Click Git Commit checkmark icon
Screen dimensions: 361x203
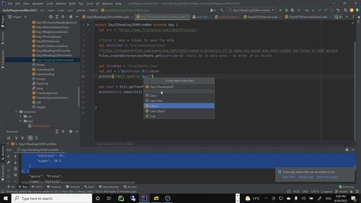click(x=320, y=10)
